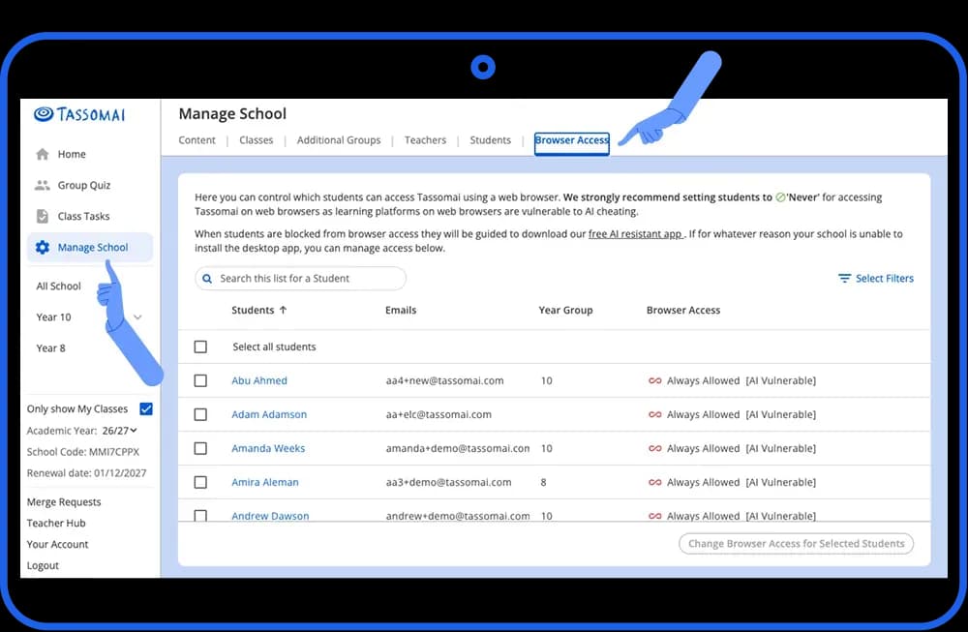Go to Home in sidebar
The image size is (968, 632).
pyautogui.click(x=72, y=154)
